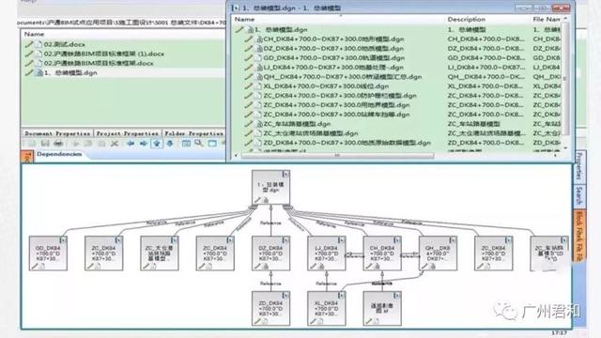Click the highlighted blue up arrow icon
Screen dimensions: 601x338
(157, 144)
